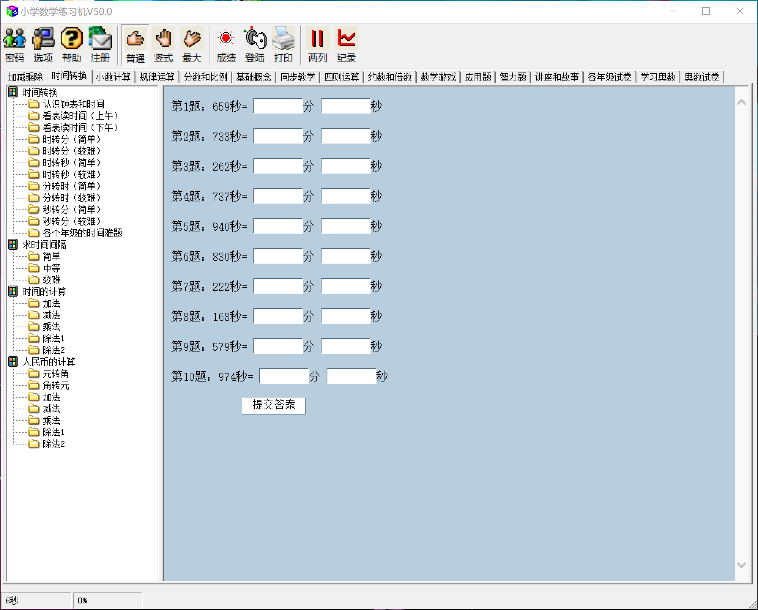
Task: Click the 时间转换 tree root node icon
Action: point(13,92)
